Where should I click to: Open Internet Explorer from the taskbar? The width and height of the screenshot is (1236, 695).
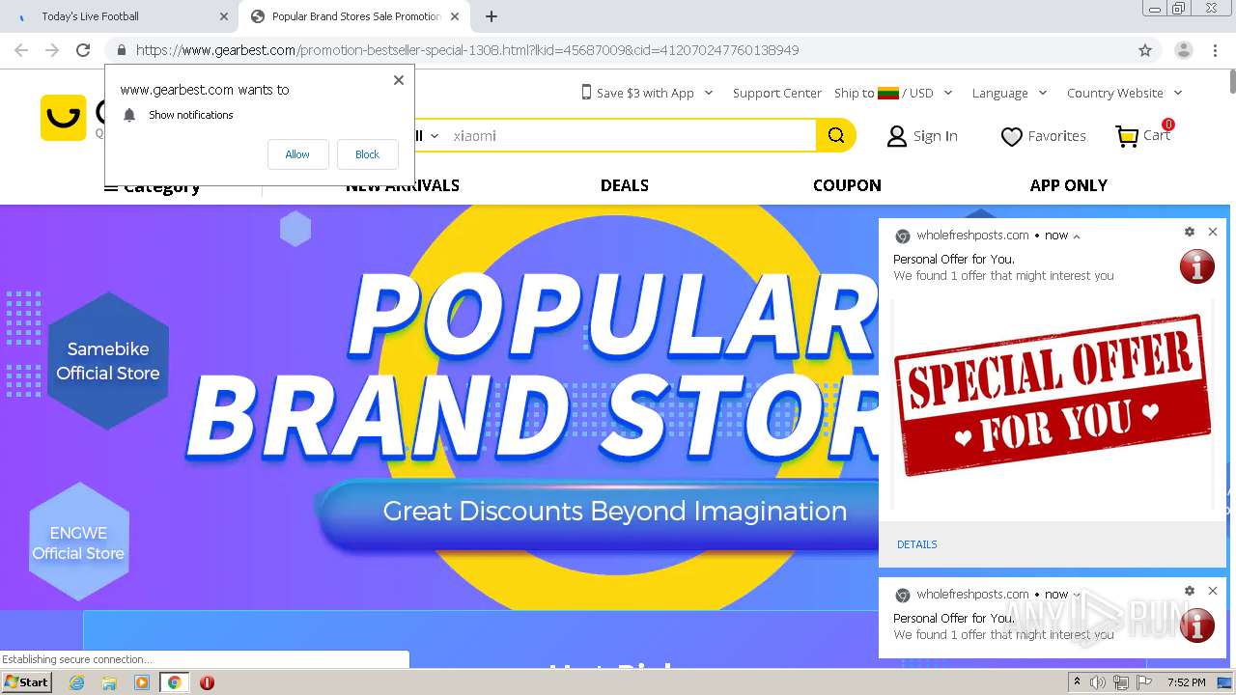click(x=77, y=682)
